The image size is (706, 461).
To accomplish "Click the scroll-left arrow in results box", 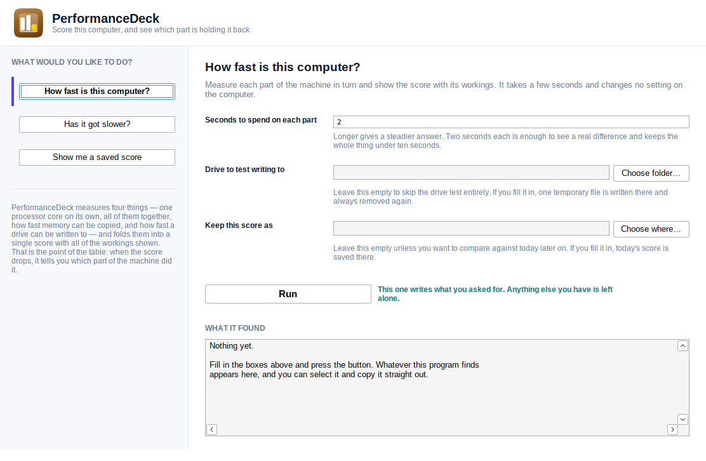I will [211, 429].
